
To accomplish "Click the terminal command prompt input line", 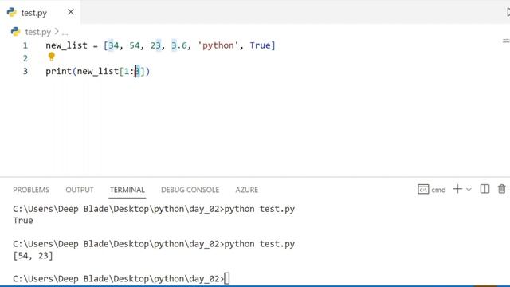I will 121,279.
